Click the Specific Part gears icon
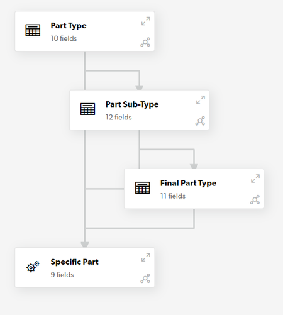The image size is (283, 315). [33, 267]
